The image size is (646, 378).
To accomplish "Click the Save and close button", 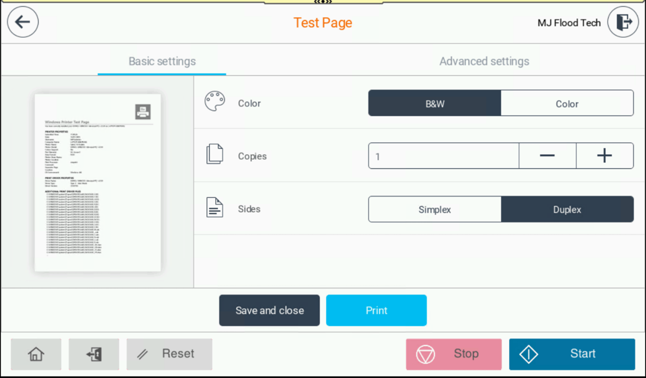I will (269, 311).
